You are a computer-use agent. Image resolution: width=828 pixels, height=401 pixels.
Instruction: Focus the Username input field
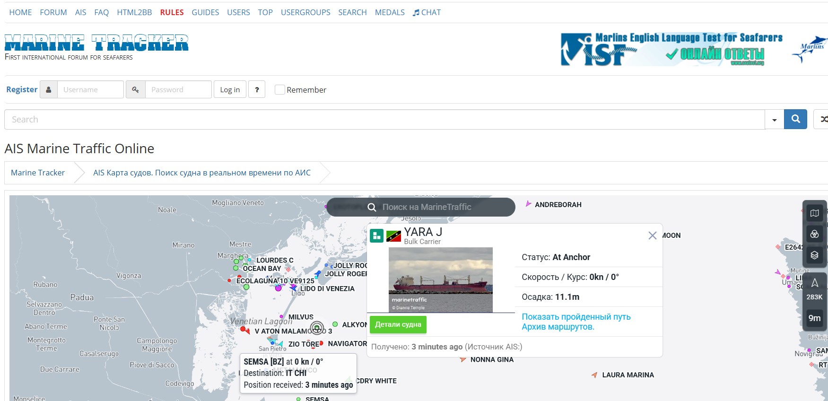tap(90, 89)
